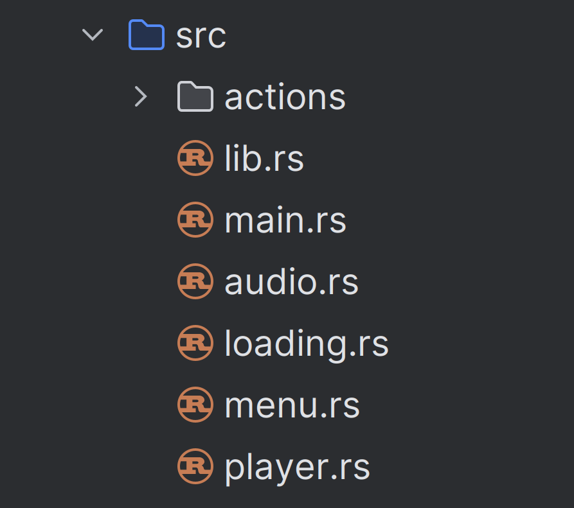Open lib.rs from the file tree

(264, 158)
